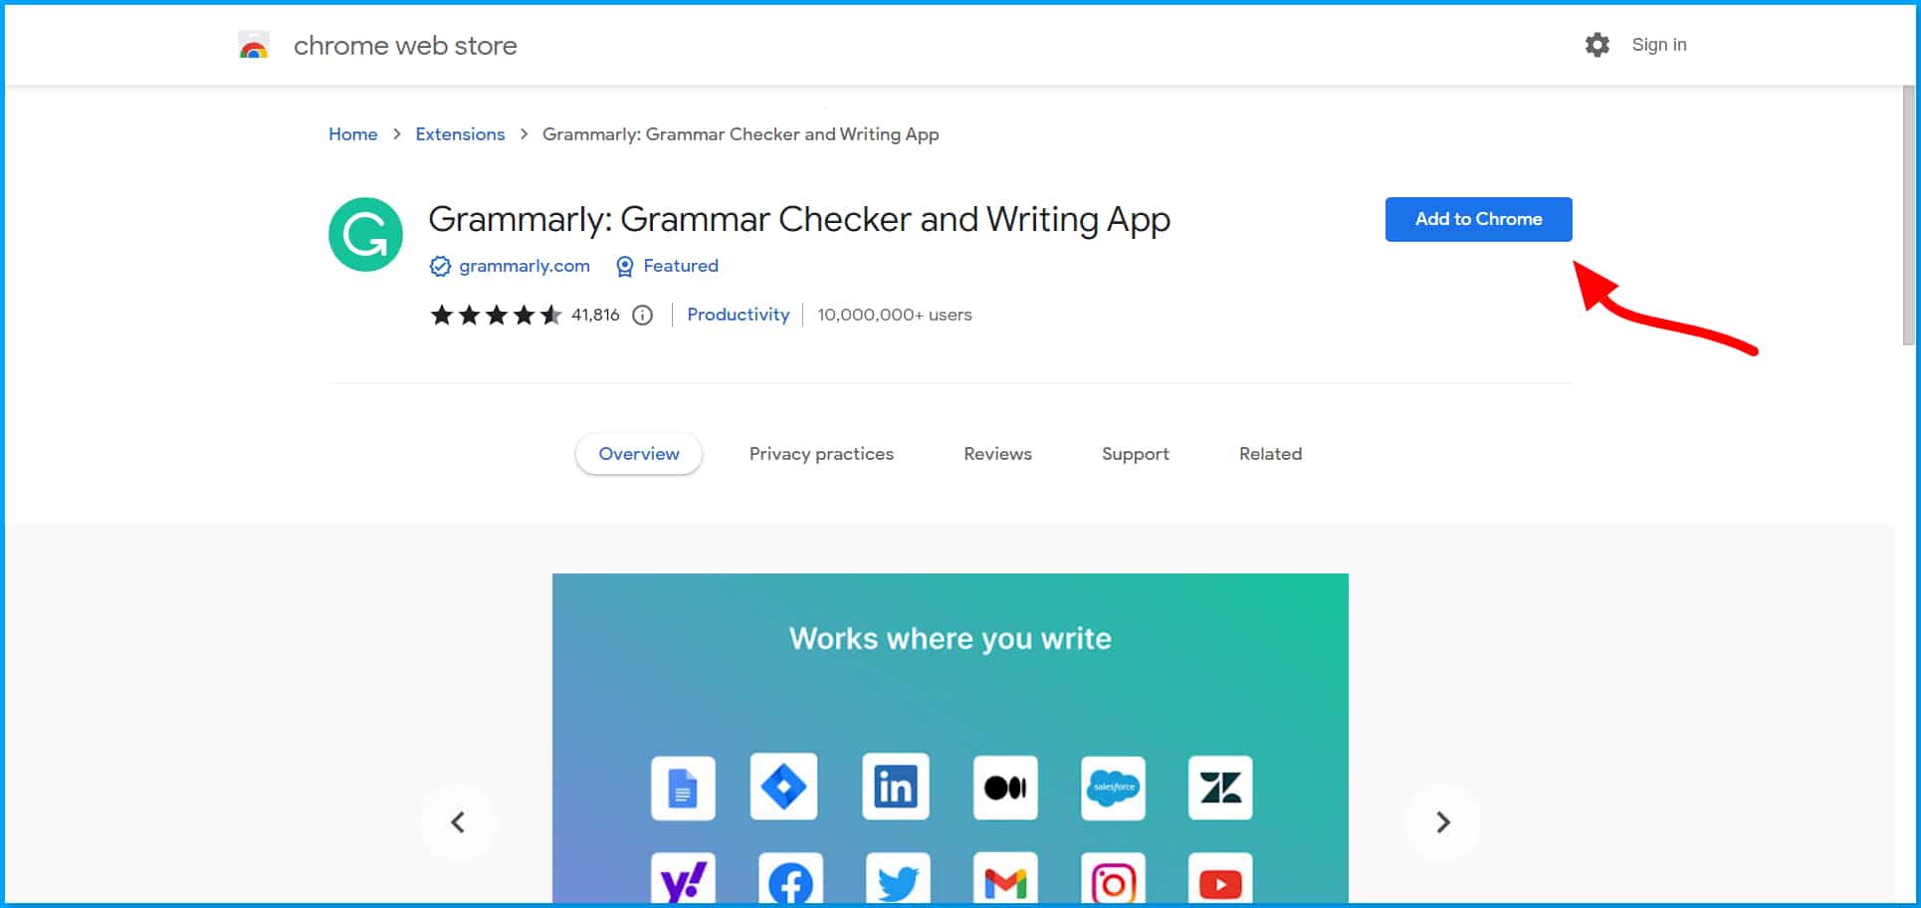Click the verified badge beside grammarly.com

(x=440, y=266)
